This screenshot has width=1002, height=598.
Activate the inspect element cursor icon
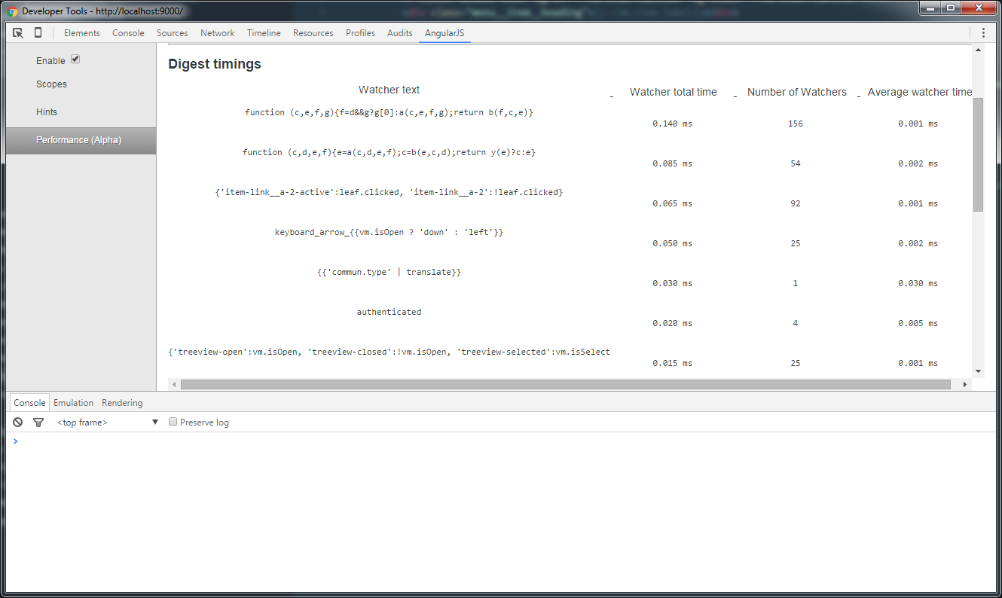coord(18,33)
